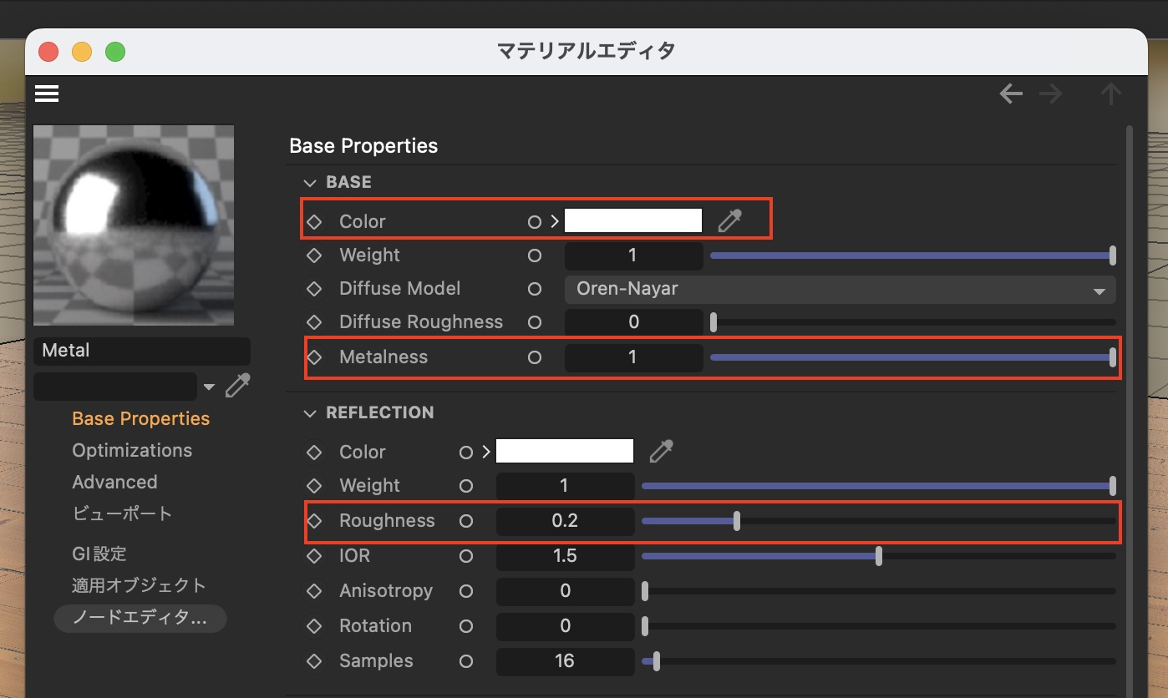Open the hamburger menu icon
The image size is (1168, 698).
pos(47,94)
